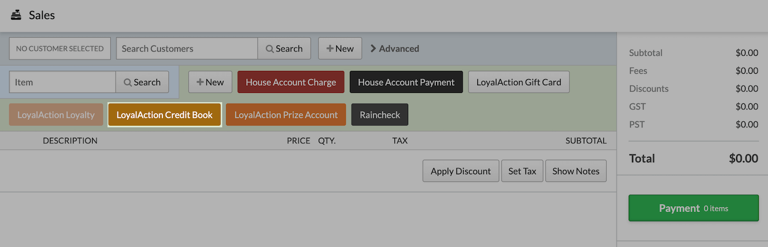Click the Sales page title text
The height and width of the screenshot is (247, 768).
[42, 15]
